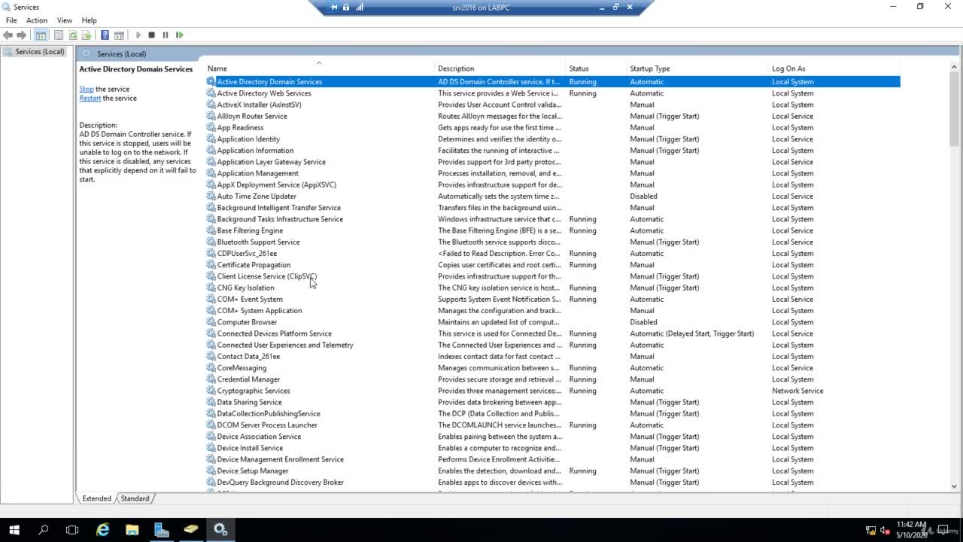Select DevQuery Background Discovery Broker service
The height and width of the screenshot is (542, 963).
point(280,483)
